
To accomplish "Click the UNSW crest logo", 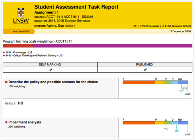I will 20,13.
